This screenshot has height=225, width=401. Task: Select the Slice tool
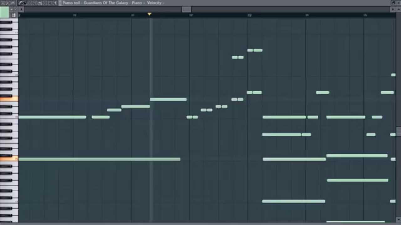tap(40, 3)
